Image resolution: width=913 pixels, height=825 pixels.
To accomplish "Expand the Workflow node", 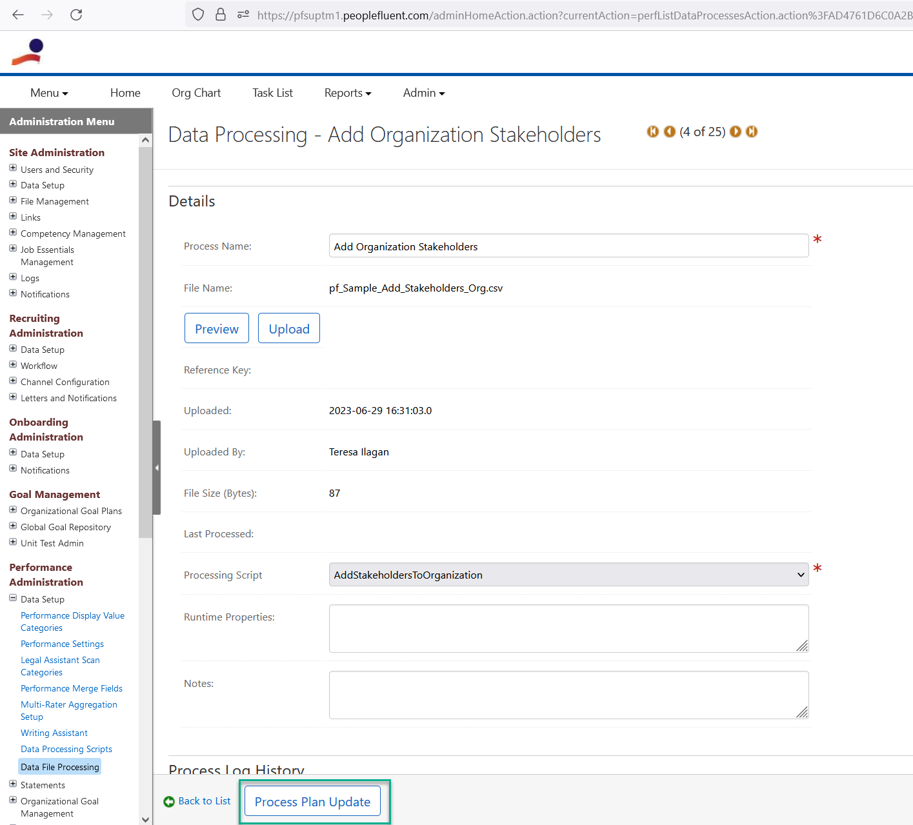I will [13, 364].
